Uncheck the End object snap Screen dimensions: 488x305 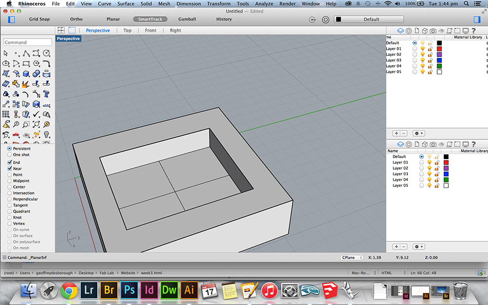pyautogui.click(x=9, y=162)
